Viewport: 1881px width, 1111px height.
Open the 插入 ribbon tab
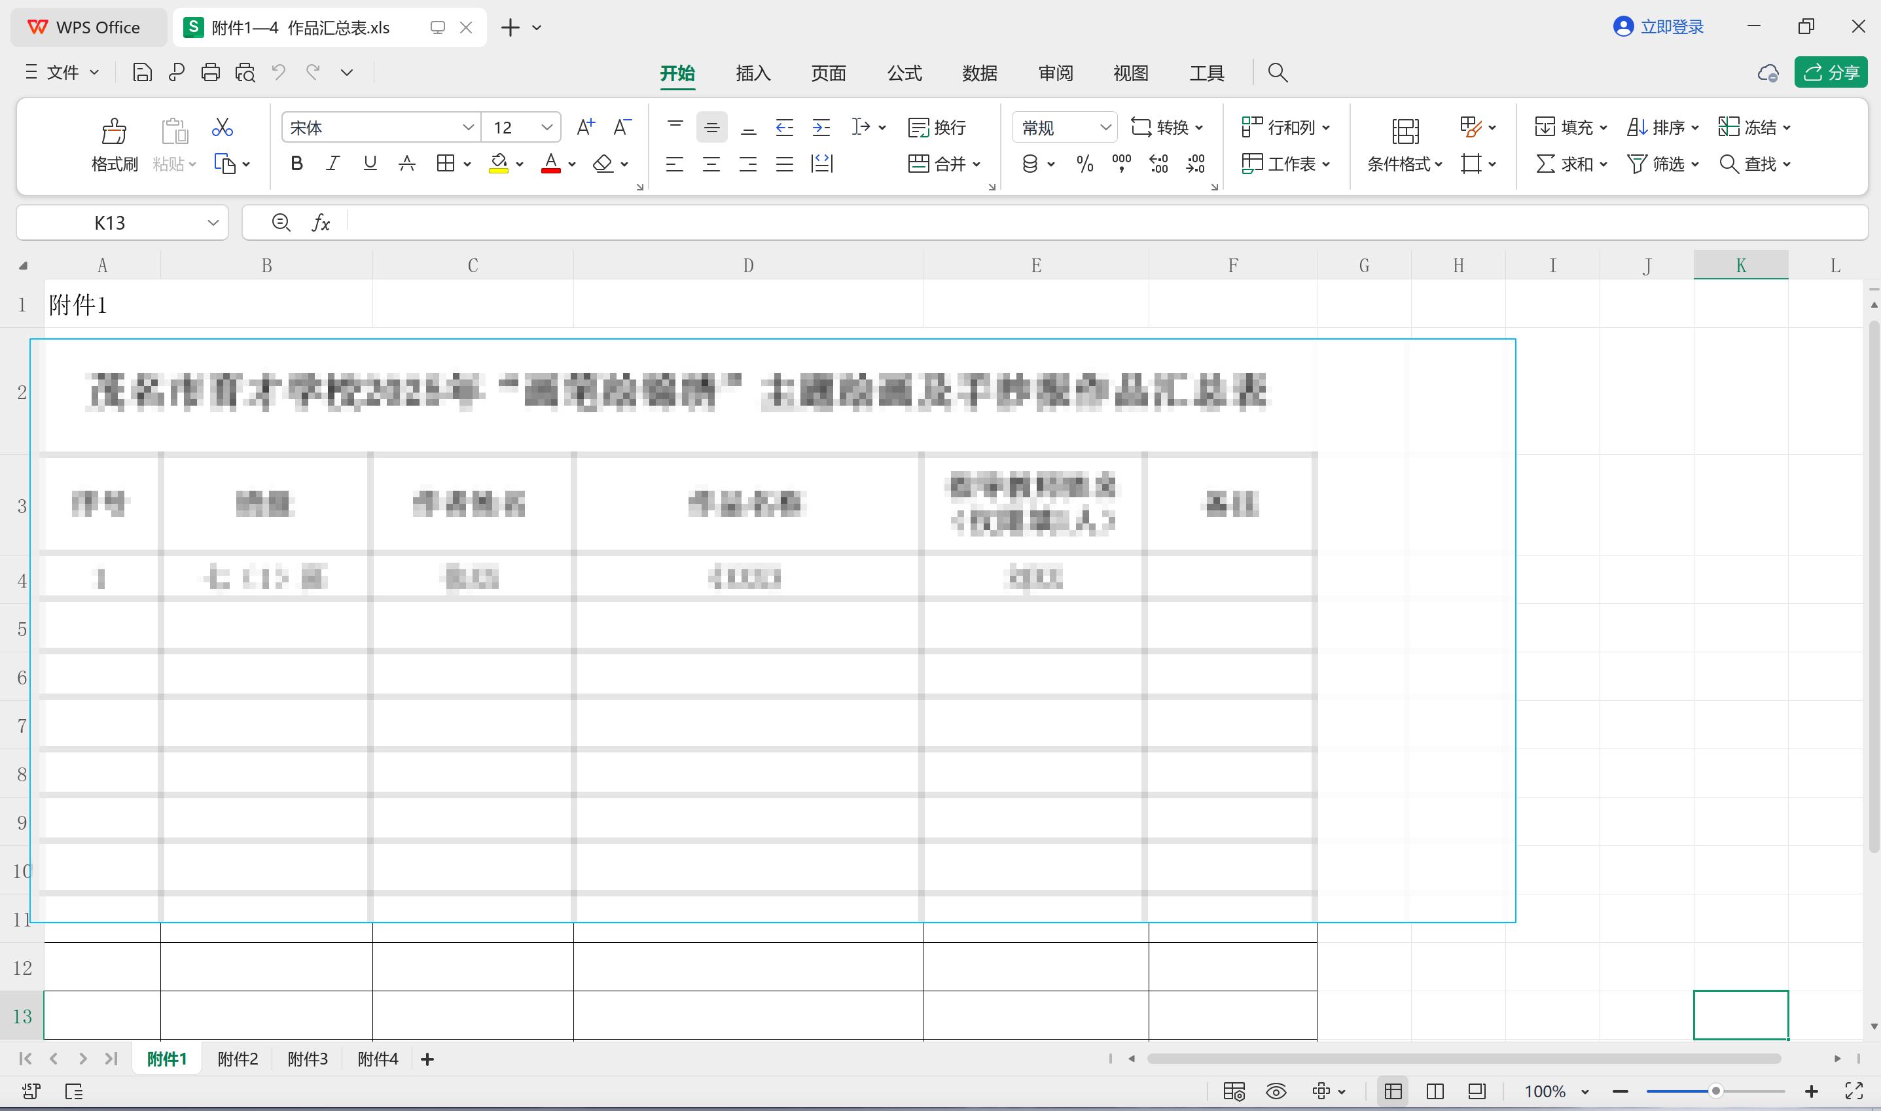753,73
